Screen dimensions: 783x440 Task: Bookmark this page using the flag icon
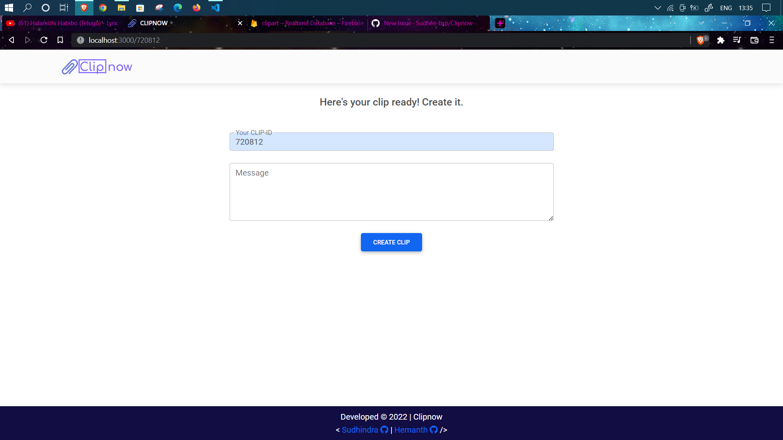60,40
